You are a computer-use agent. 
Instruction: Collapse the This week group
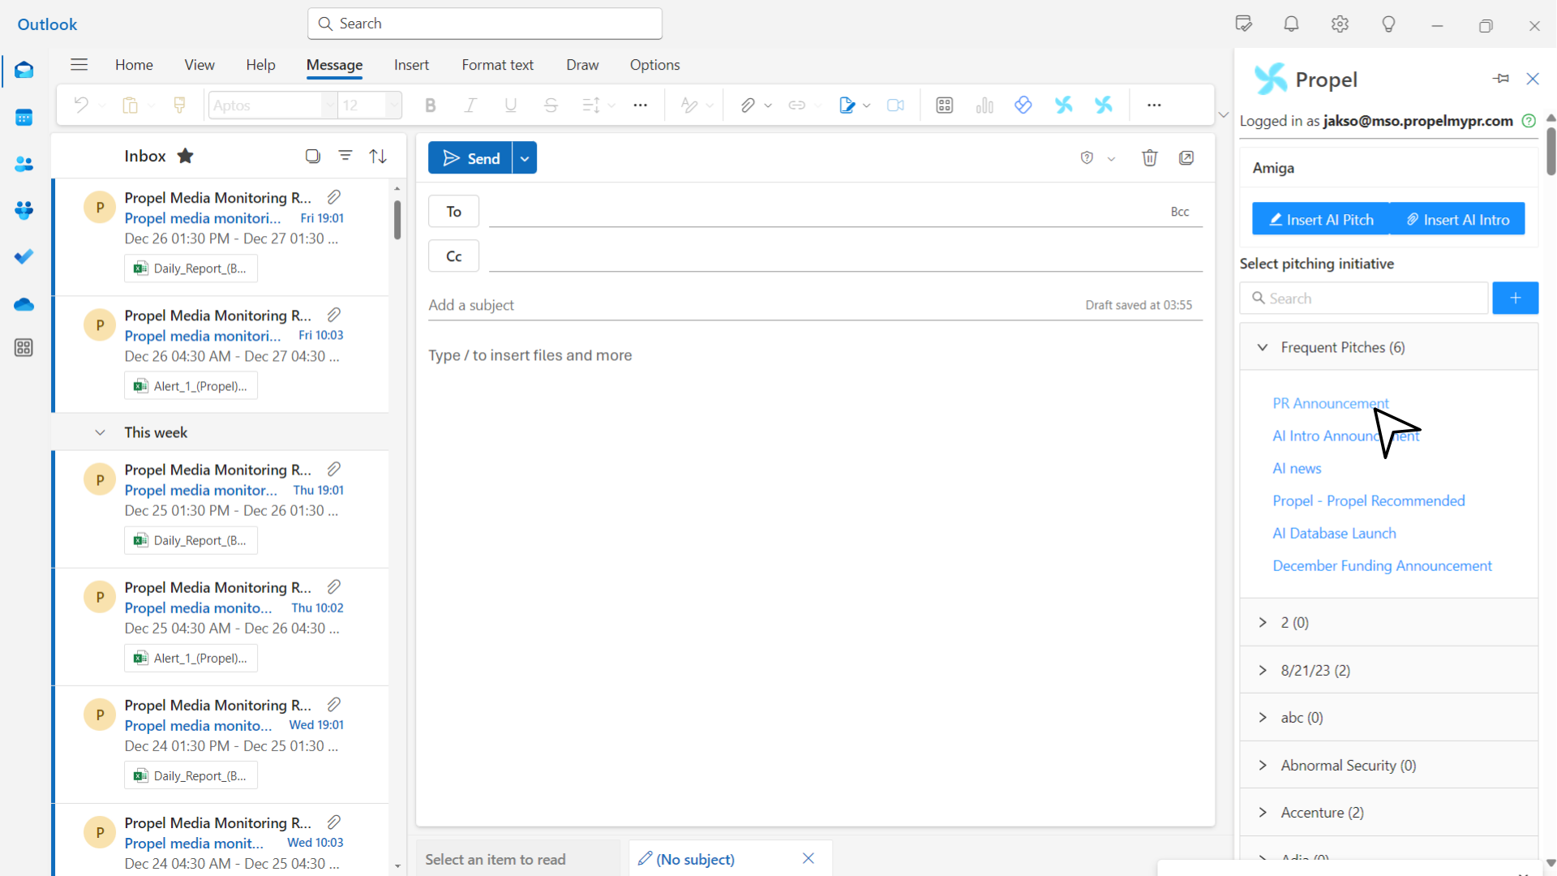(x=100, y=432)
